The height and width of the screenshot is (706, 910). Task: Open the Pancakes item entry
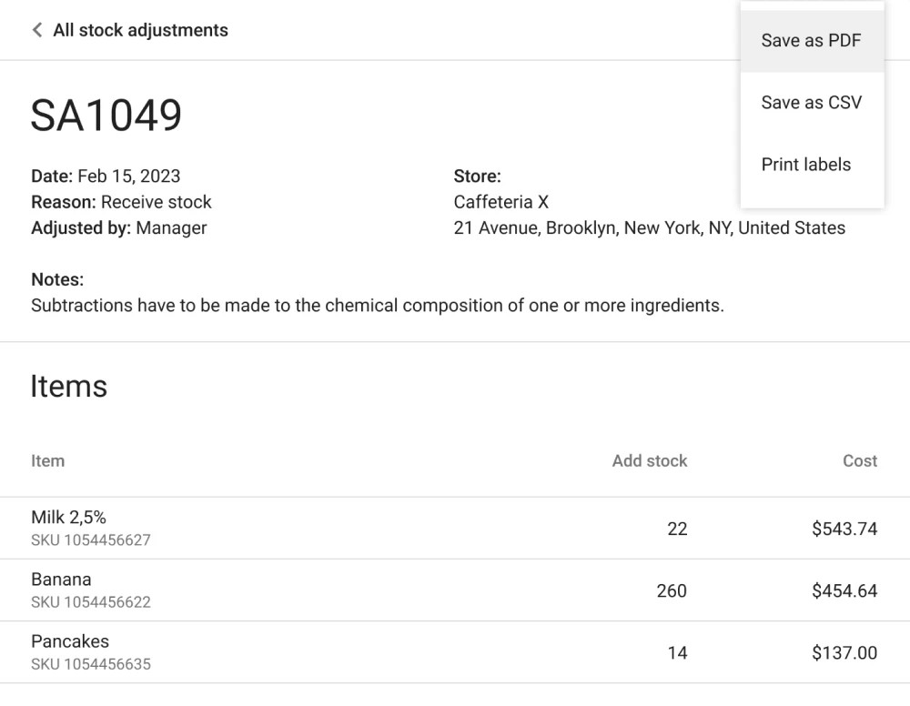click(70, 641)
